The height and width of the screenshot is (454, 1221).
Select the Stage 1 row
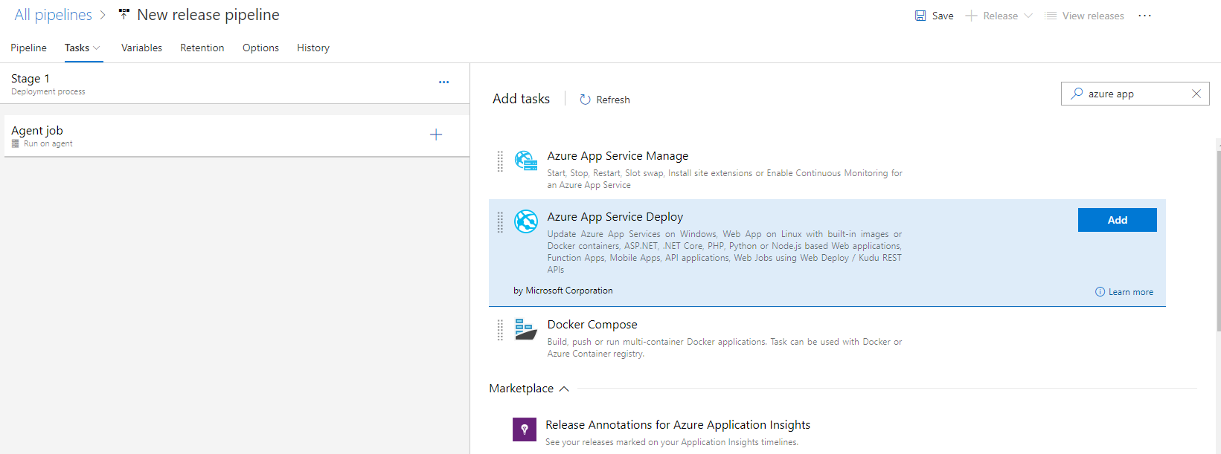point(234,83)
